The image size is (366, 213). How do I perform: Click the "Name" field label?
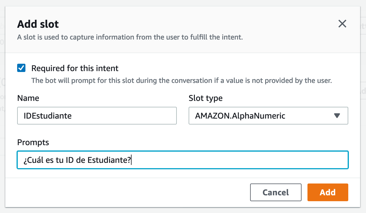pos(28,98)
